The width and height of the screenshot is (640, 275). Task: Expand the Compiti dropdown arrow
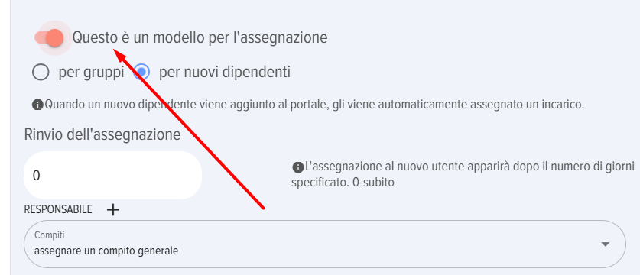[606, 244]
